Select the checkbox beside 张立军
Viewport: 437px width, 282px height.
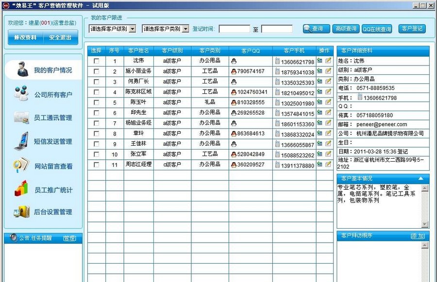click(96, 154)
